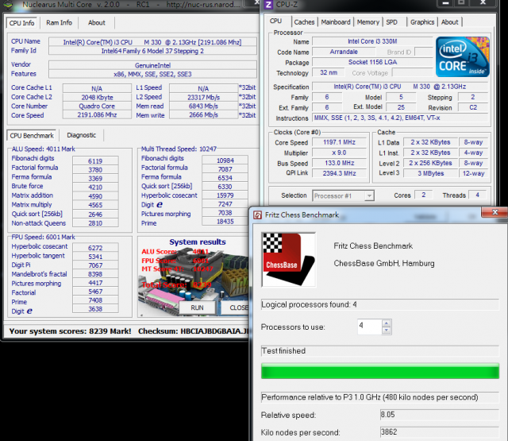This screenshot has width=508, height=441.
Task: Switch to Memory tab in CPU-Z
Action: (x=368, y=22)
